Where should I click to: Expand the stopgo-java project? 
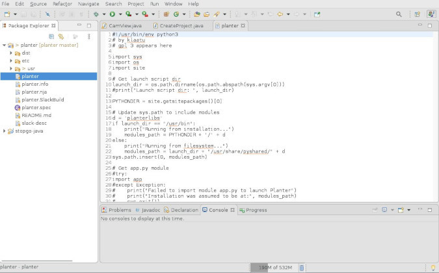pos(5,131)
